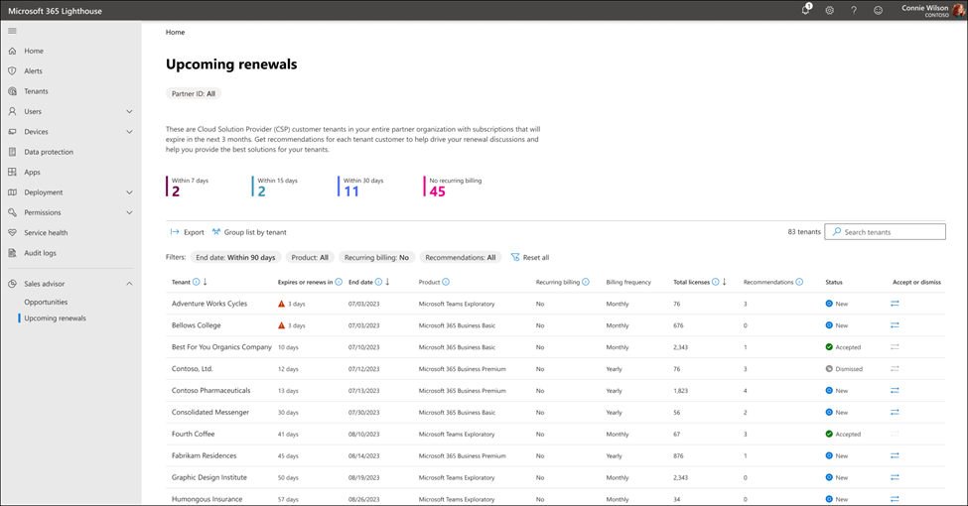The image size is (968, 506).
Task: Click accept or dismiss icon for Adventure Works Cycles
Action: pos(895,304)
